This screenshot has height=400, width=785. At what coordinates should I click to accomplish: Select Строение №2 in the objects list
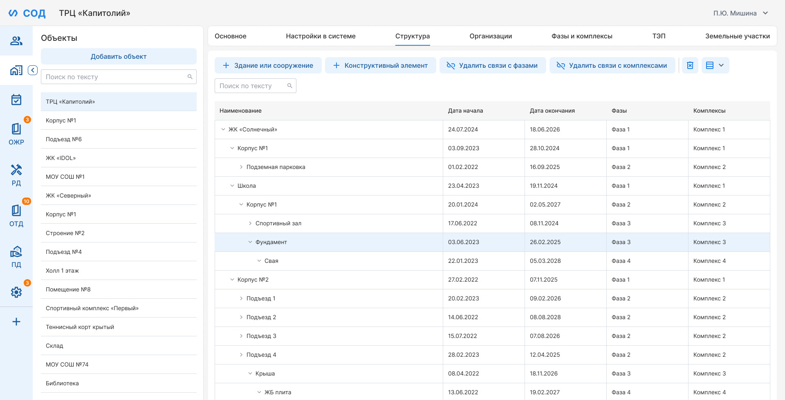[x=119, y=233]
